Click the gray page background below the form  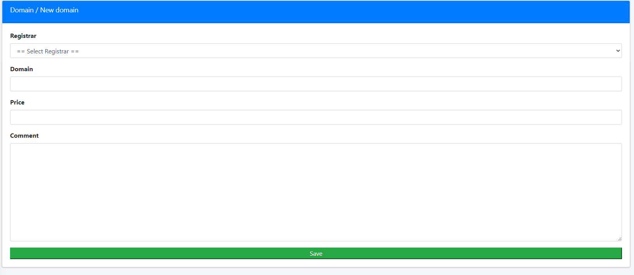click(x=316, y=272)
